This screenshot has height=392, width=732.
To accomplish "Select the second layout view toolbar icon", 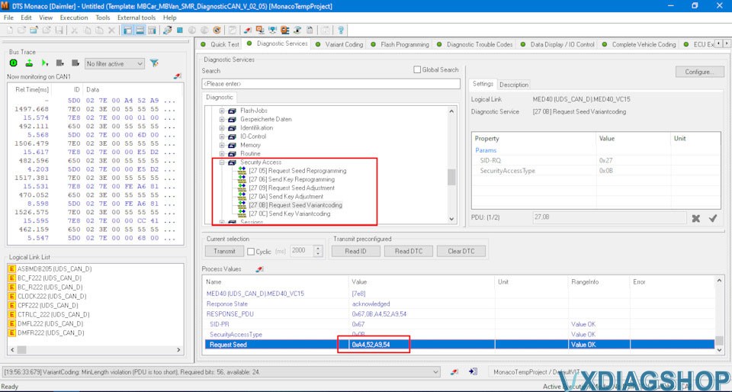I will click(x=140, y=31).
